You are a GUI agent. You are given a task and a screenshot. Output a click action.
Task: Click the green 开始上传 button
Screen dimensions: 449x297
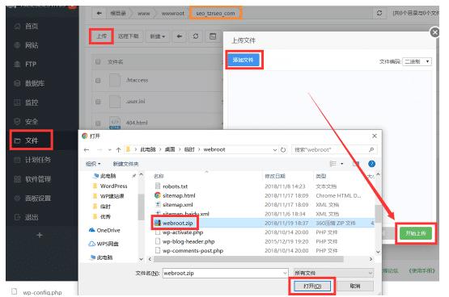(x=416, y=233)
